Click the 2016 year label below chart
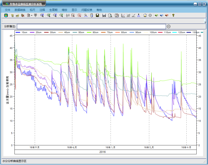Image resolution: width=208 pixels, height=165 pixels. (102, 152)
